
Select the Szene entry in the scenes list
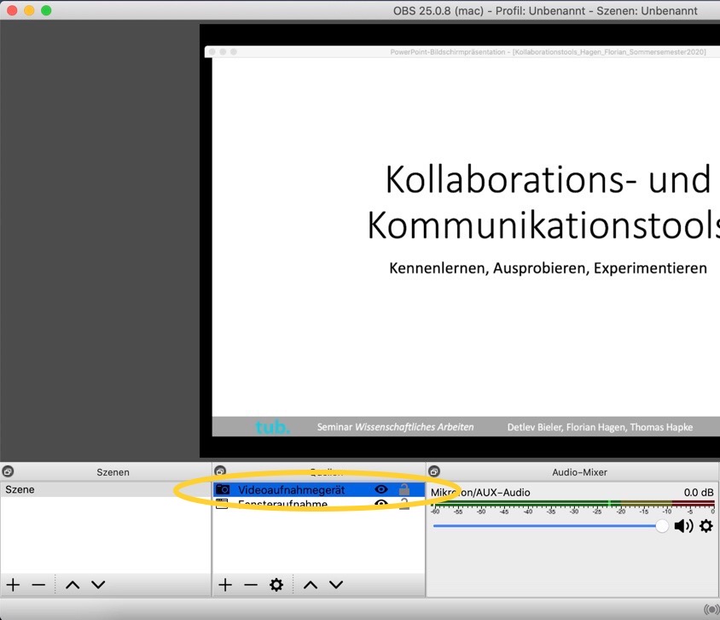pyautogui.click(x=20, y=490)
